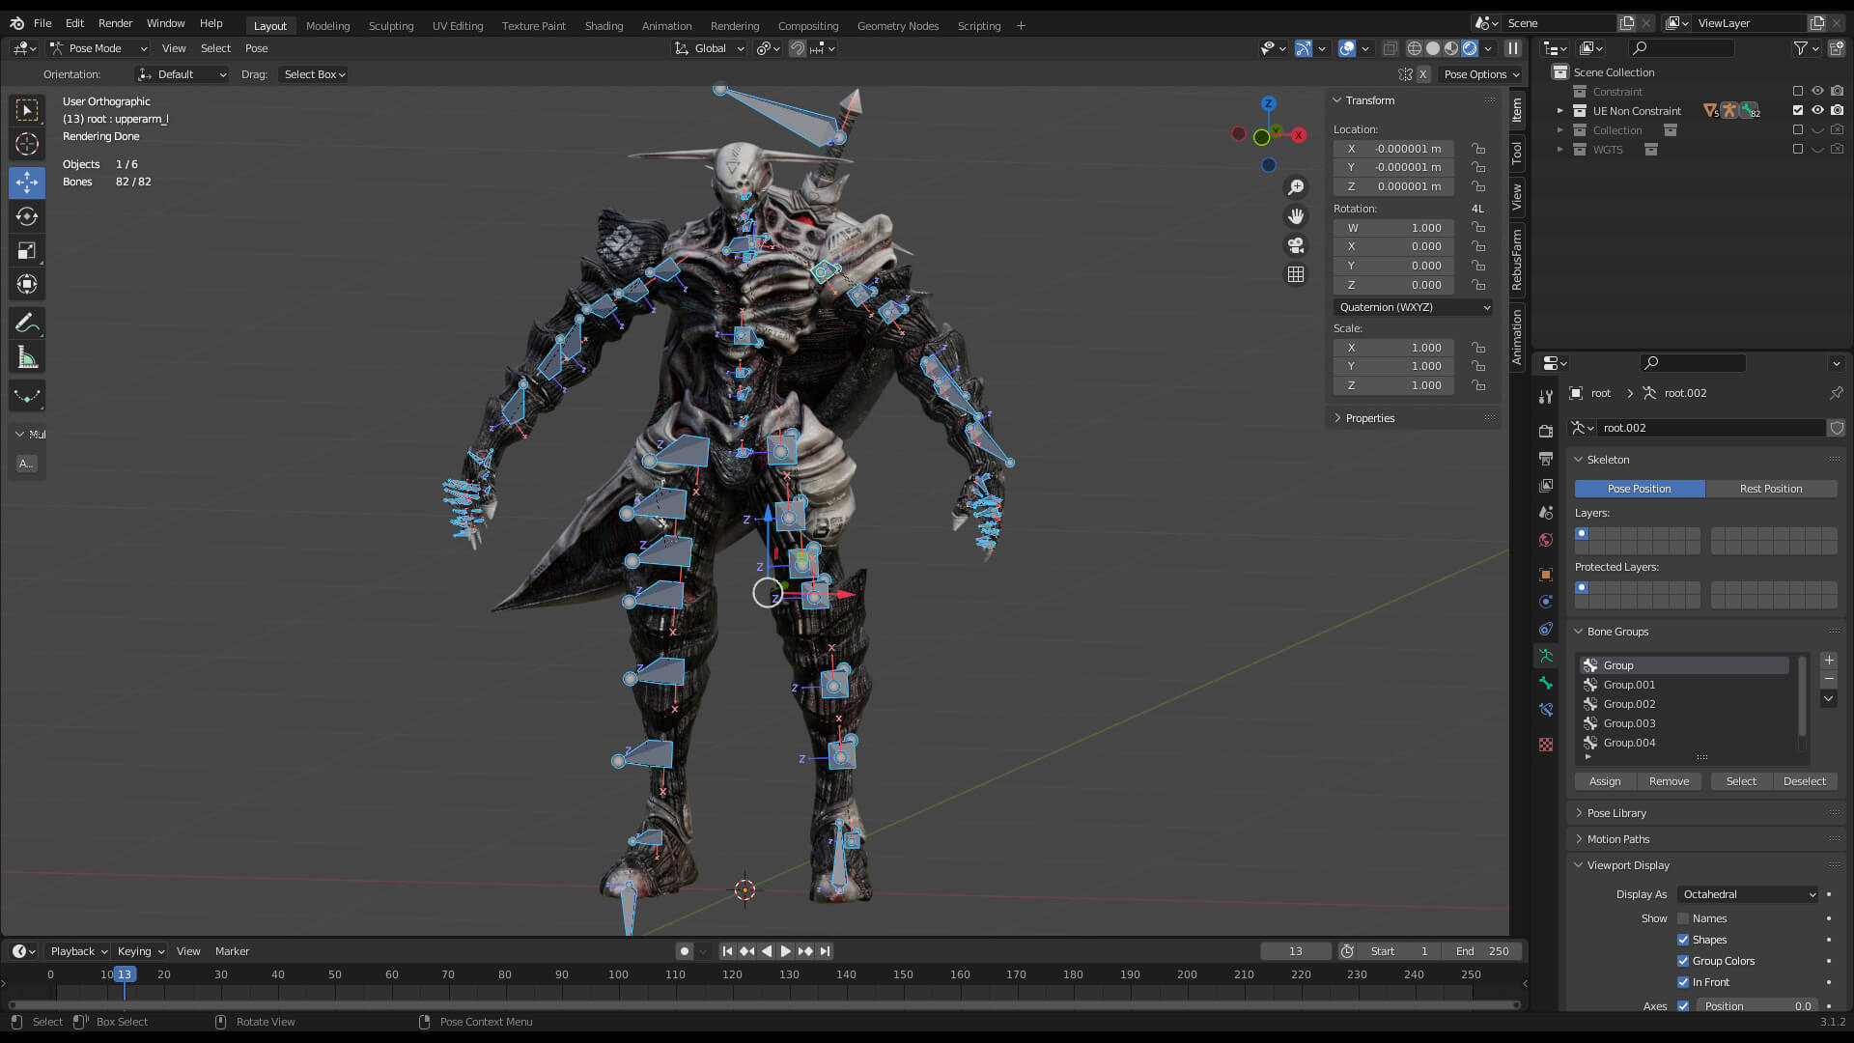
Task: Toggle the In Front checkbox
Action: click(1683, 982)
